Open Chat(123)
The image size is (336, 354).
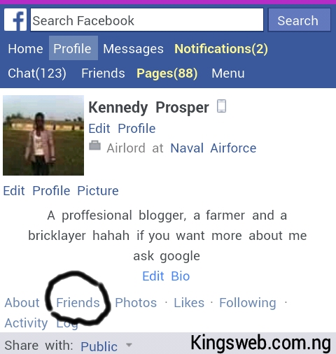37,73
